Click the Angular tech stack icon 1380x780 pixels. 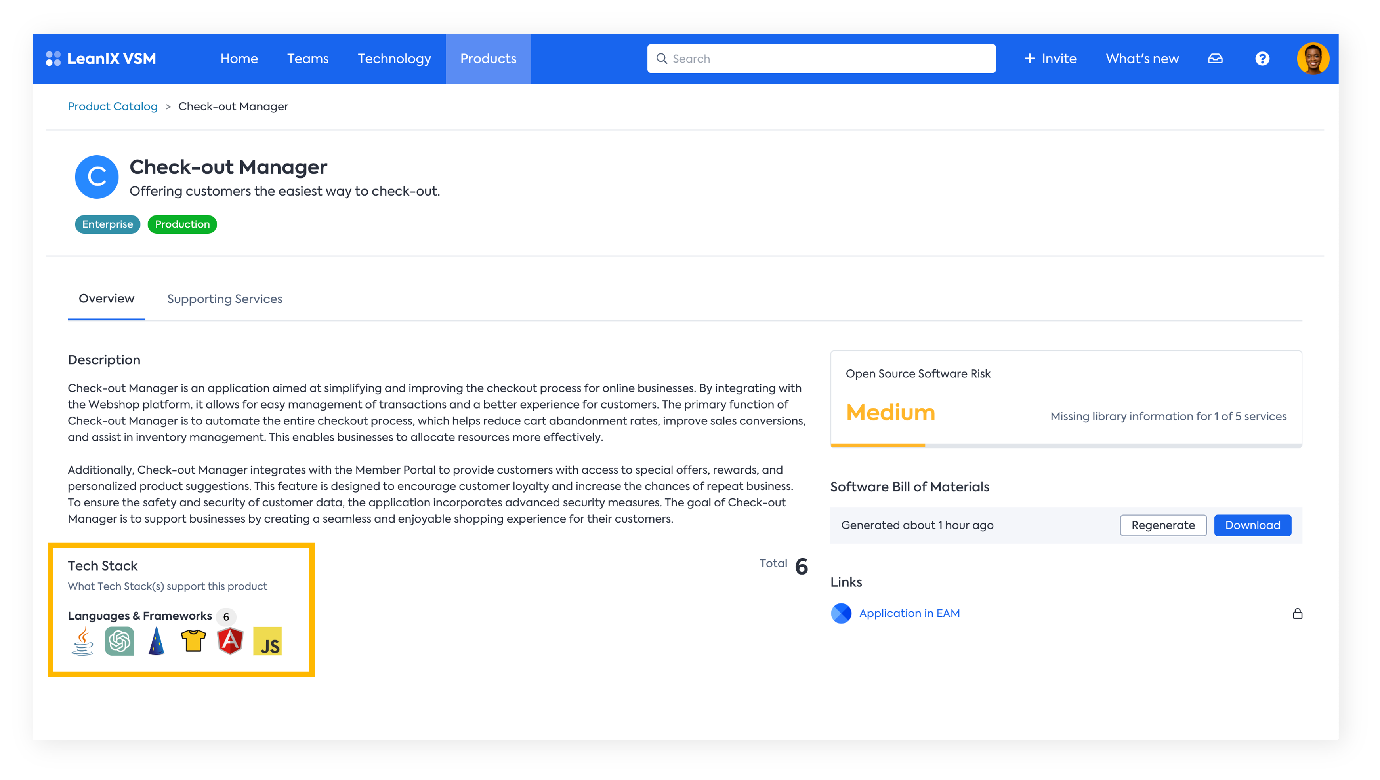click(x=231, y=641)
